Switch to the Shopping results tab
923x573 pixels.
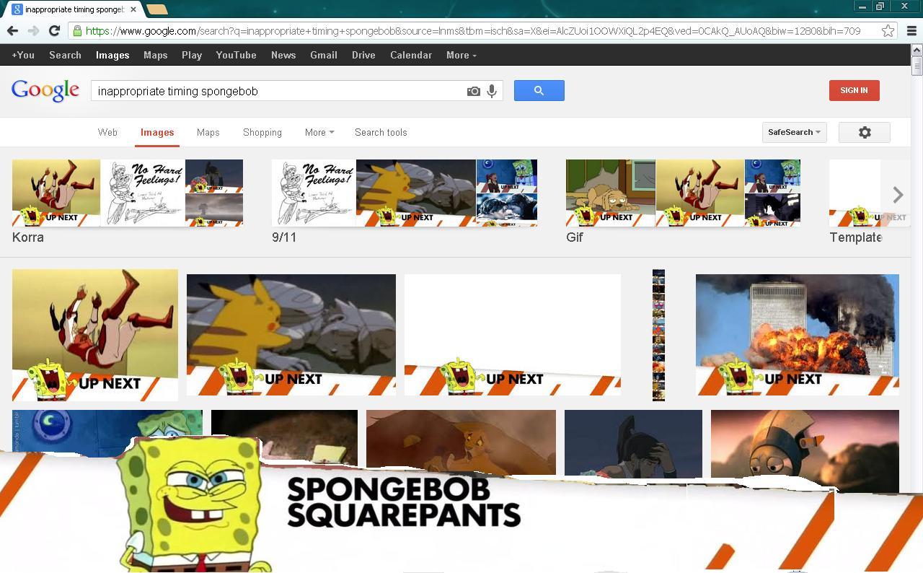tap(262, 132)
